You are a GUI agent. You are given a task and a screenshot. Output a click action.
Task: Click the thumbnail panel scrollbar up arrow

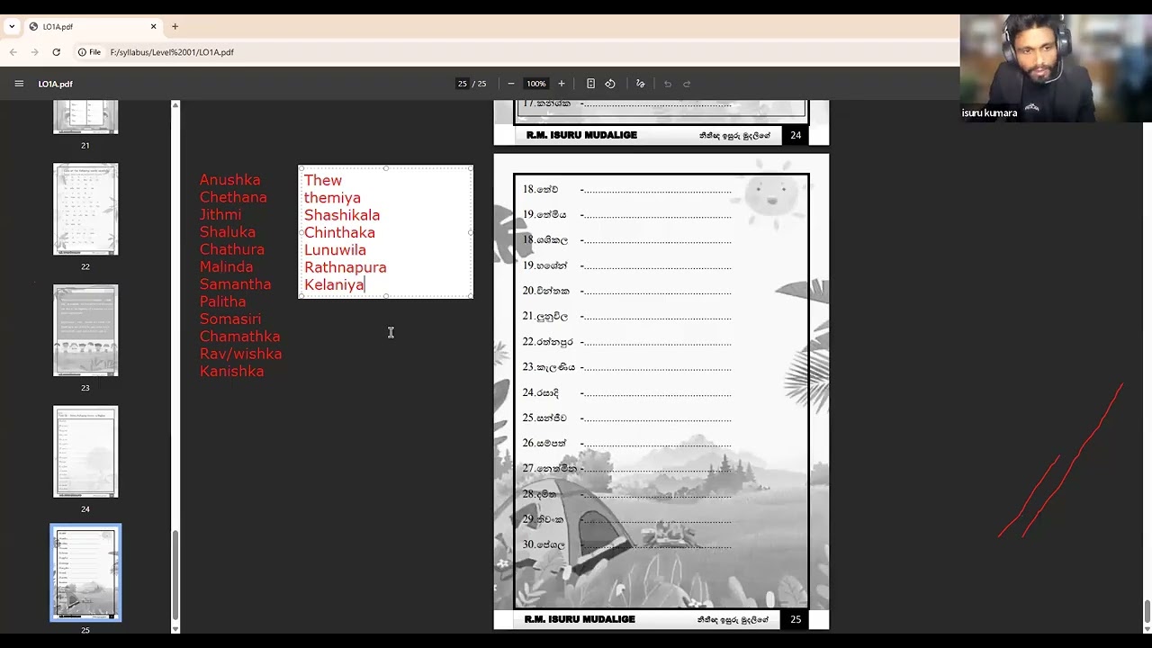tap(175, 105)
